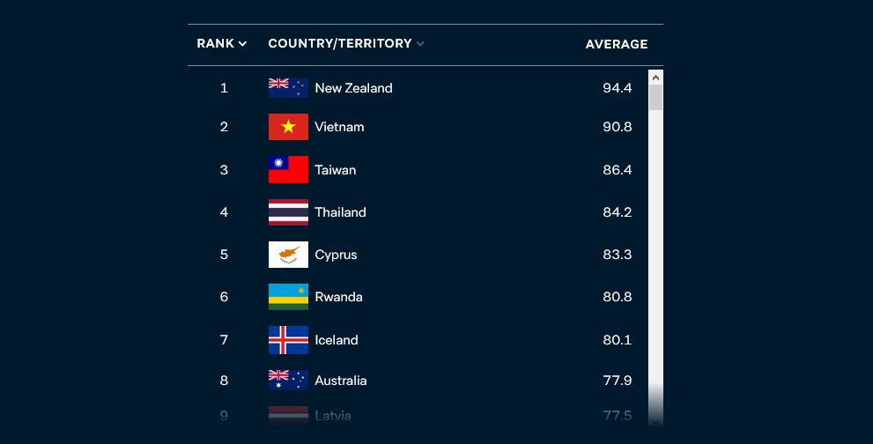Sort by COUNTRY/TERRITORY chevron
Screen dimensions: 873x444
[x=420, y=44]
